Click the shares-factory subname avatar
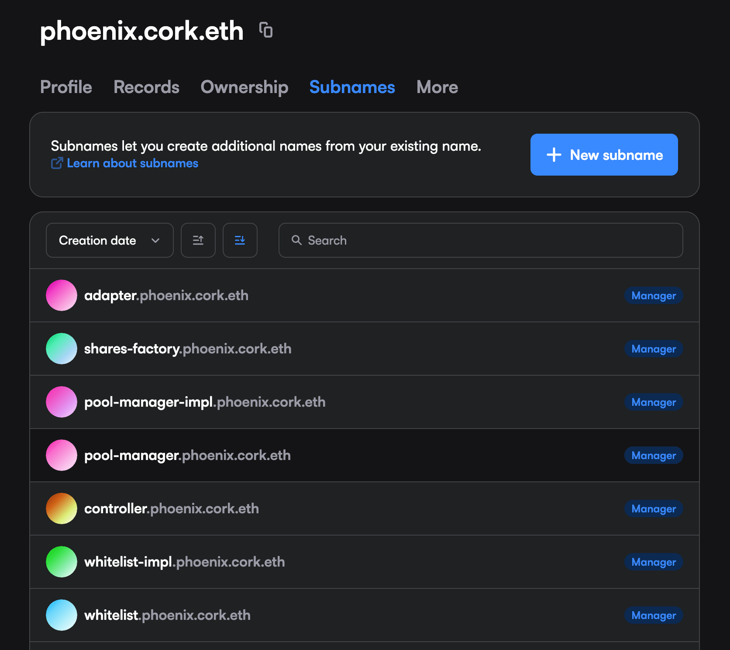Image resolution: width=730 pixels, height=650 pixels. tap(62, 349)
